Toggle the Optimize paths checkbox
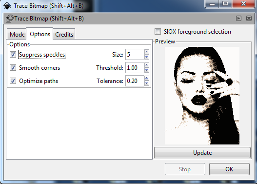Screen dimensions: 257x184 13,81
